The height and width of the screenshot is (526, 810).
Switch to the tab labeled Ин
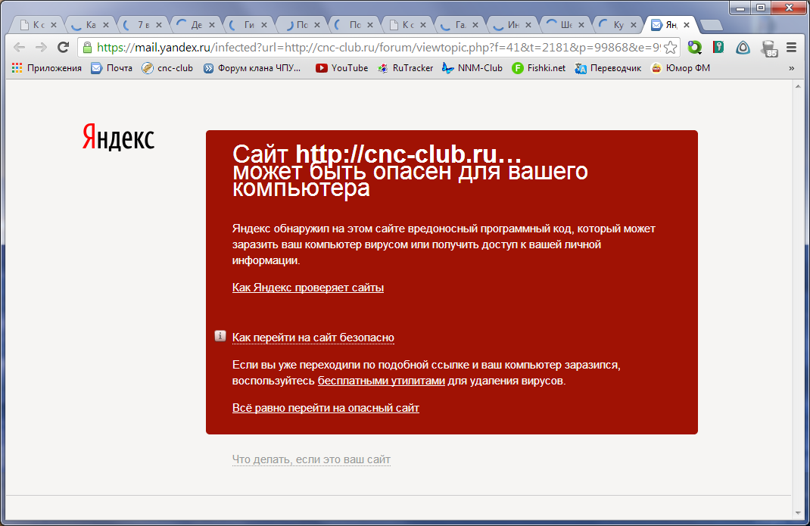pos(512,24)
